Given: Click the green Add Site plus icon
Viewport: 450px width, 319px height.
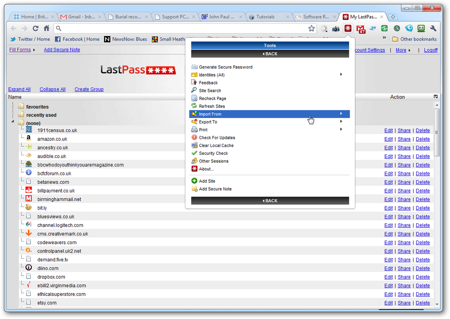Looking at the screenshot, I should pyautogui.click(x=194, y=181).
